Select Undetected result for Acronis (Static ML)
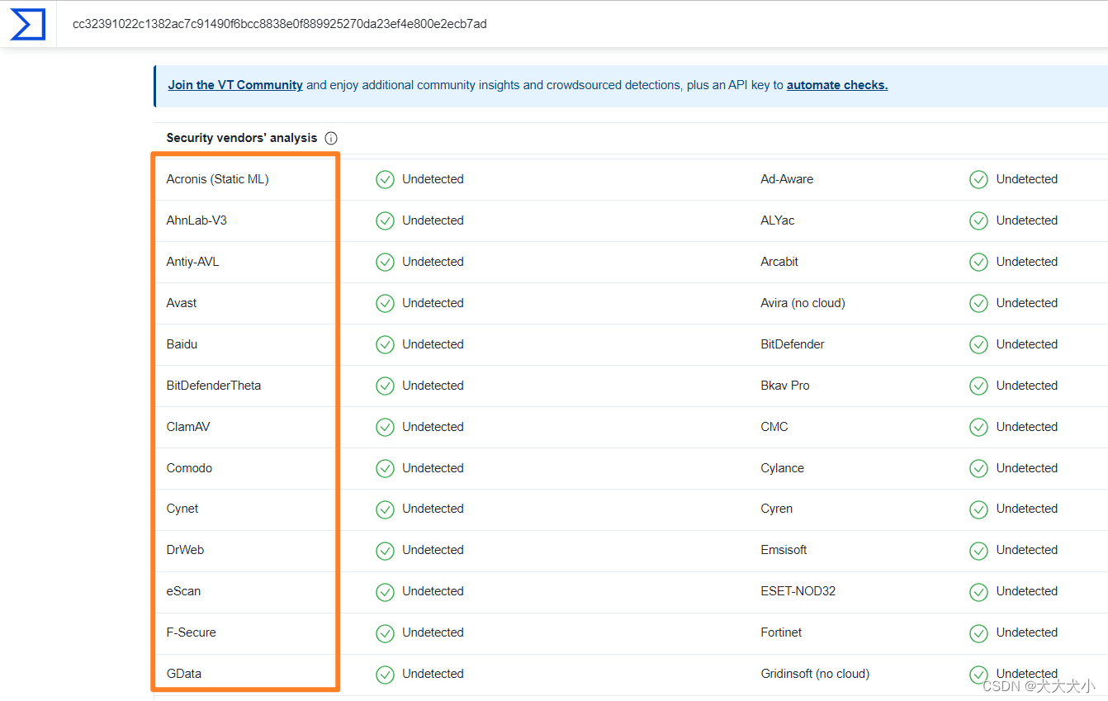The height and width of the screenshot is (701, 1108). click(433, 179)
